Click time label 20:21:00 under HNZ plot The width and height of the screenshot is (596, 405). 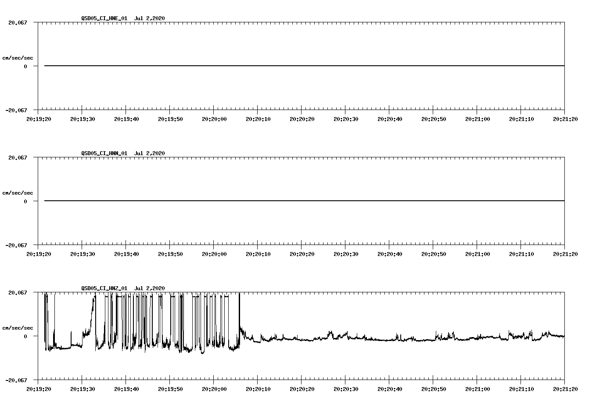(x=478, y=389)
